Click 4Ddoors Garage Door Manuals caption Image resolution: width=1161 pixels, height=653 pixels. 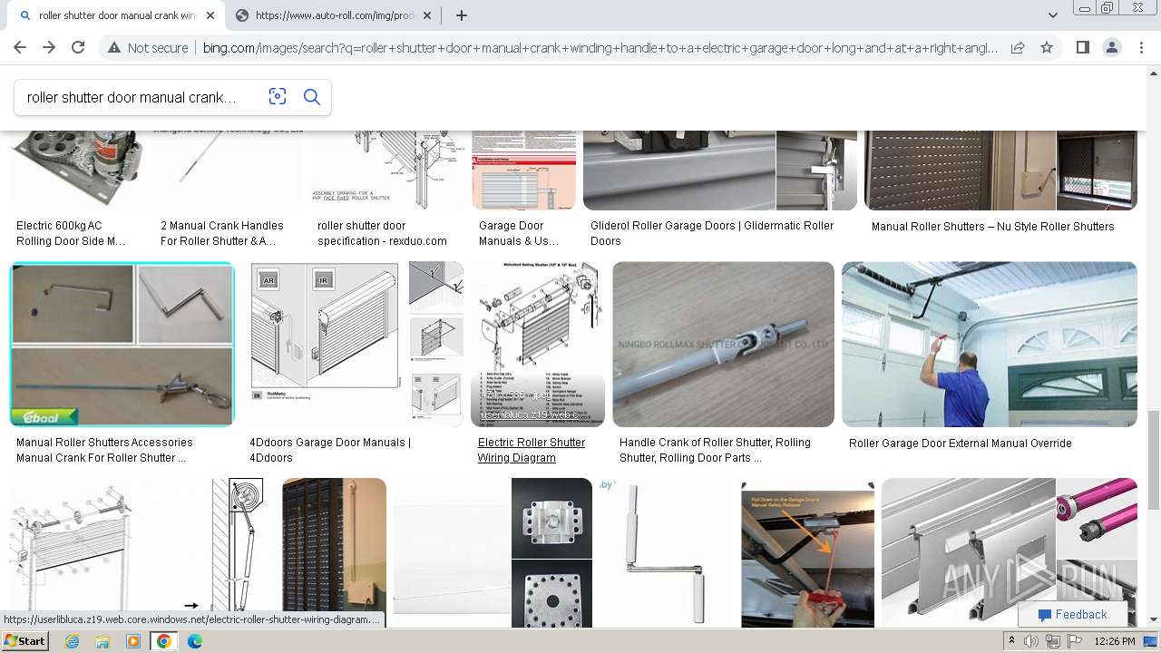coord(330,450)
